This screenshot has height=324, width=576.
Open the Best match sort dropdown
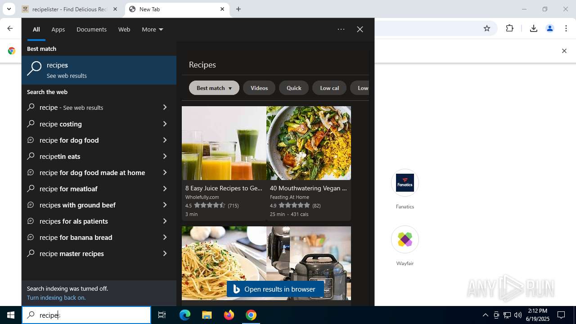pos(214,88)
